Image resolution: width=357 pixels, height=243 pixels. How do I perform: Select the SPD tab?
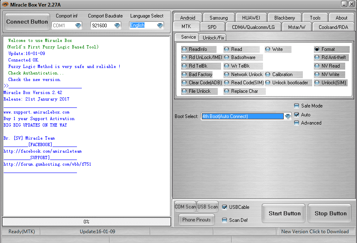coord(212,27)
